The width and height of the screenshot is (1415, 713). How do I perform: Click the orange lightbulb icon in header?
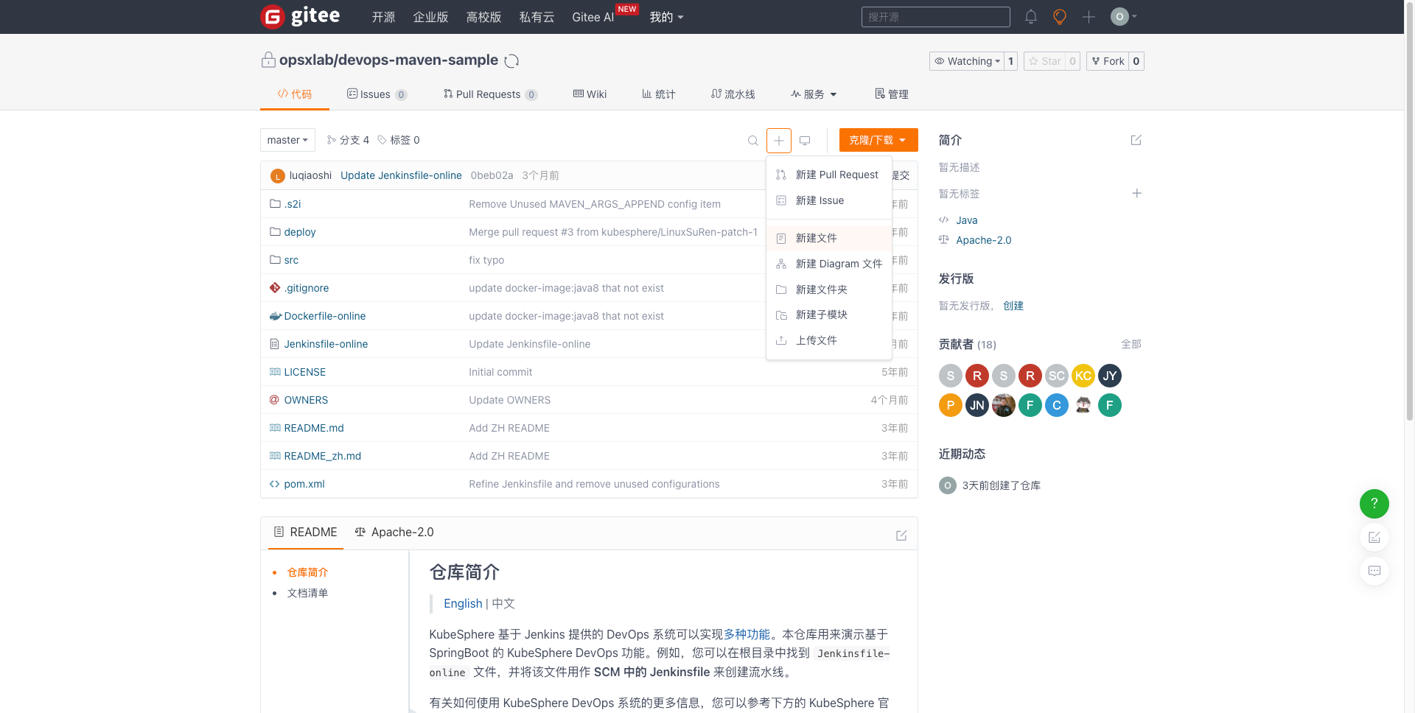tap(1060, 17)
